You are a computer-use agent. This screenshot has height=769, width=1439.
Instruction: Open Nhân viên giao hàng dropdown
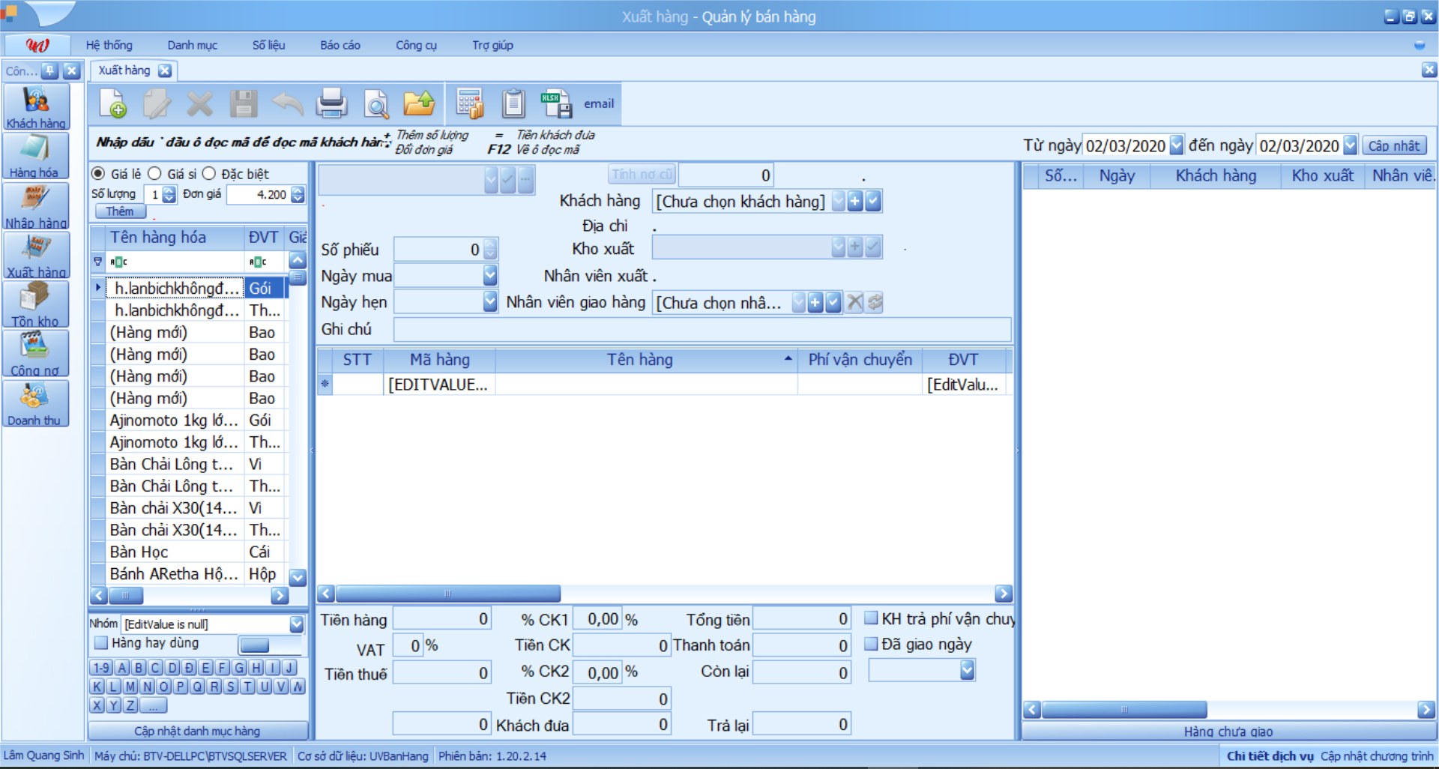click(x=799, y=302)
